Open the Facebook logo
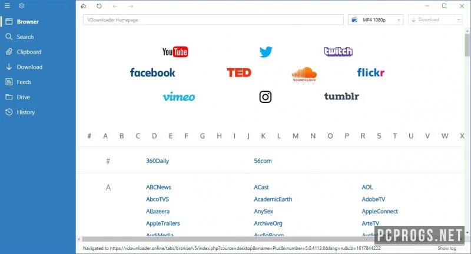471x254 pixels. [x=152, y=72]
